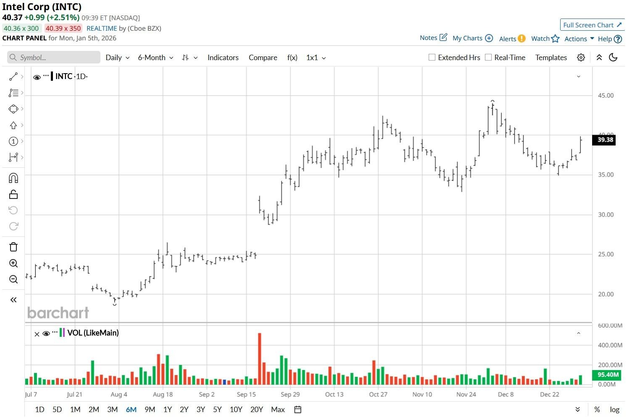This screenshot has height=418, width=627.
Task: Select the 1M time range
Action: coord(75,410)
